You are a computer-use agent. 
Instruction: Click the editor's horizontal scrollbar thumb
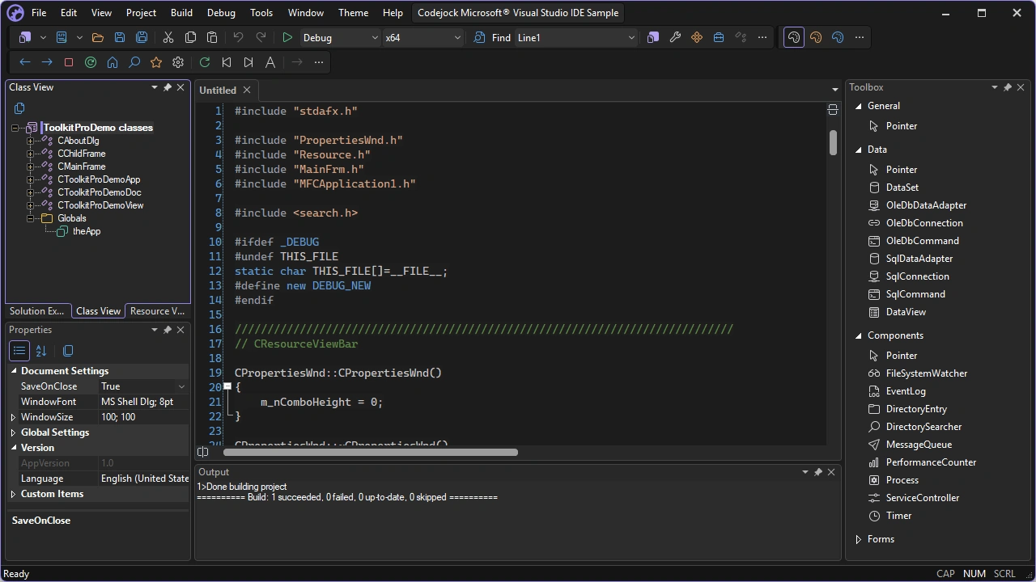pos(370,452)
